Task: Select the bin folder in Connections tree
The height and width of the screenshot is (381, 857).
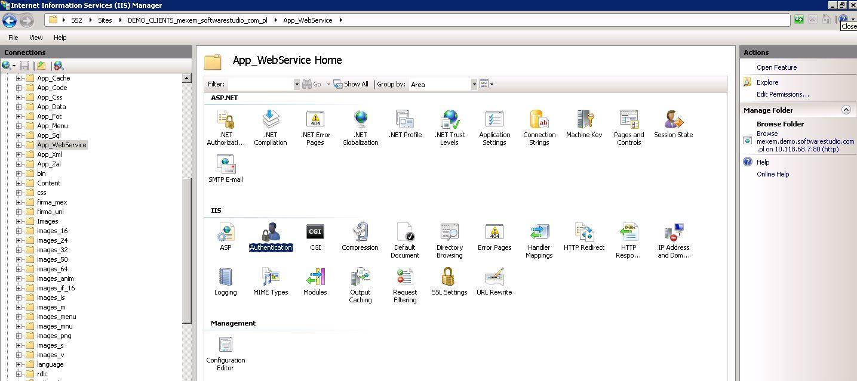Action: coord(41,173)
